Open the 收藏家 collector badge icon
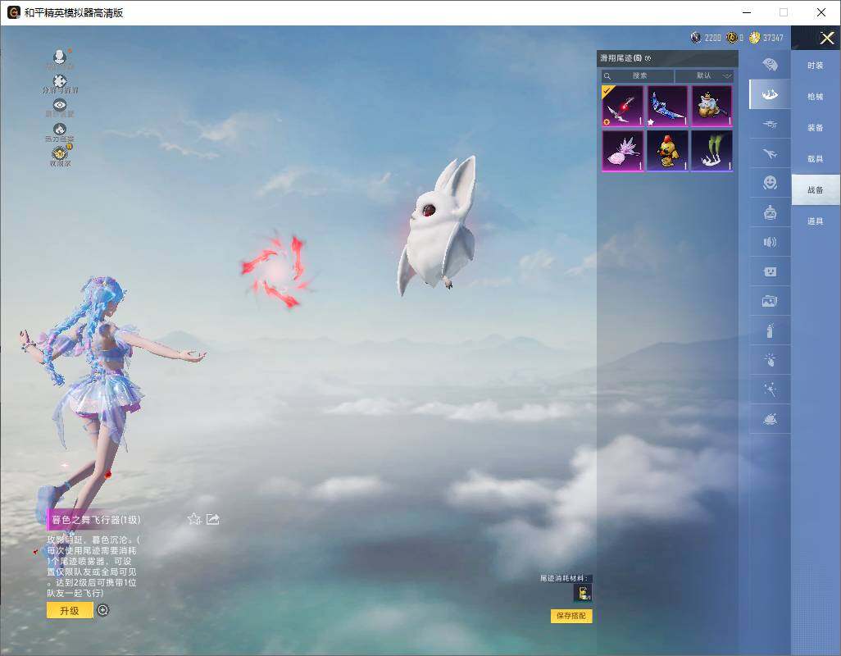Viewport: 841px width, 656px height. coord(60,153)
